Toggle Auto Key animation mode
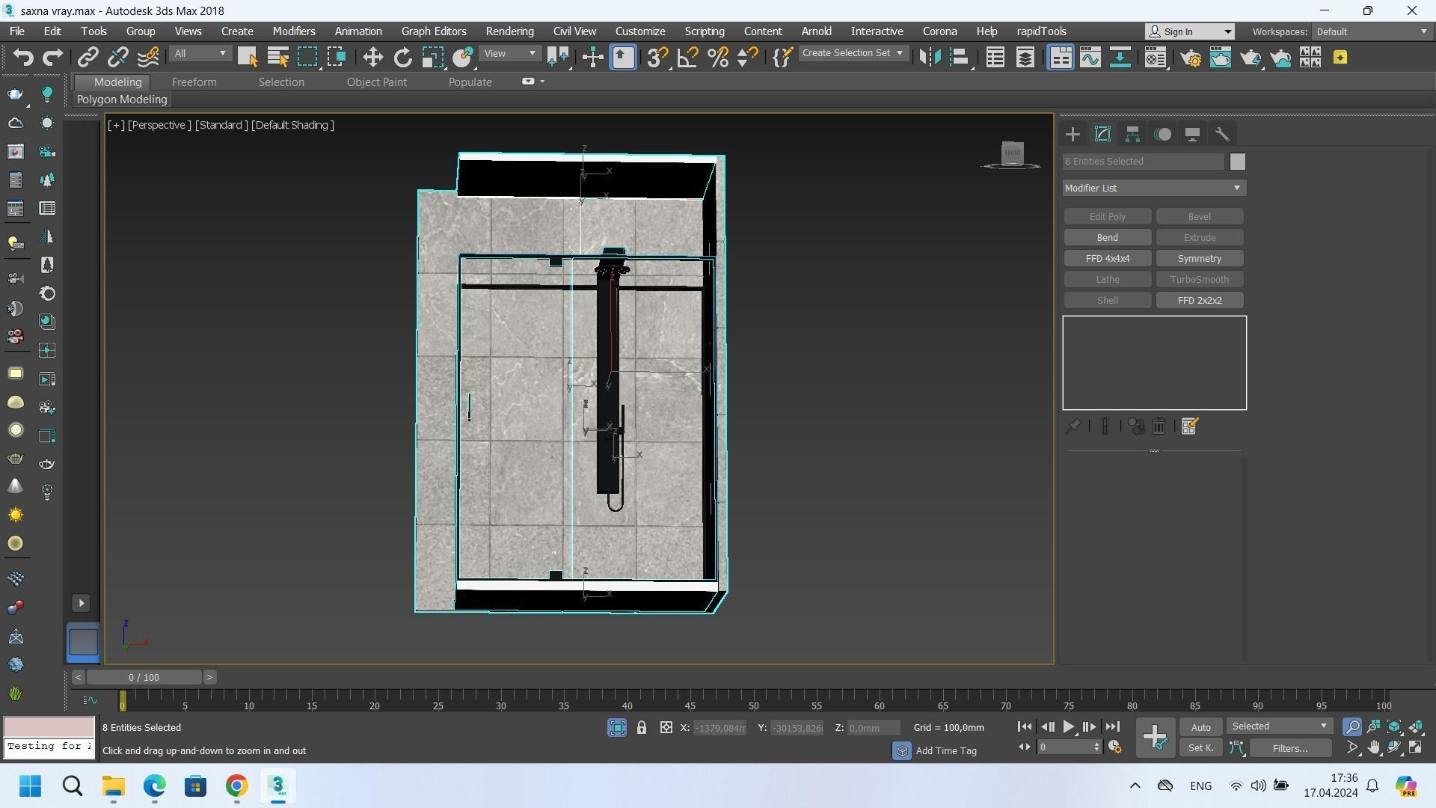 [x=1200, y=728]
